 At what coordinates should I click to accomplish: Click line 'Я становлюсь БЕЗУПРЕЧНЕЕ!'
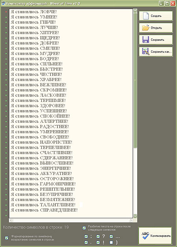tap(42, 194)
